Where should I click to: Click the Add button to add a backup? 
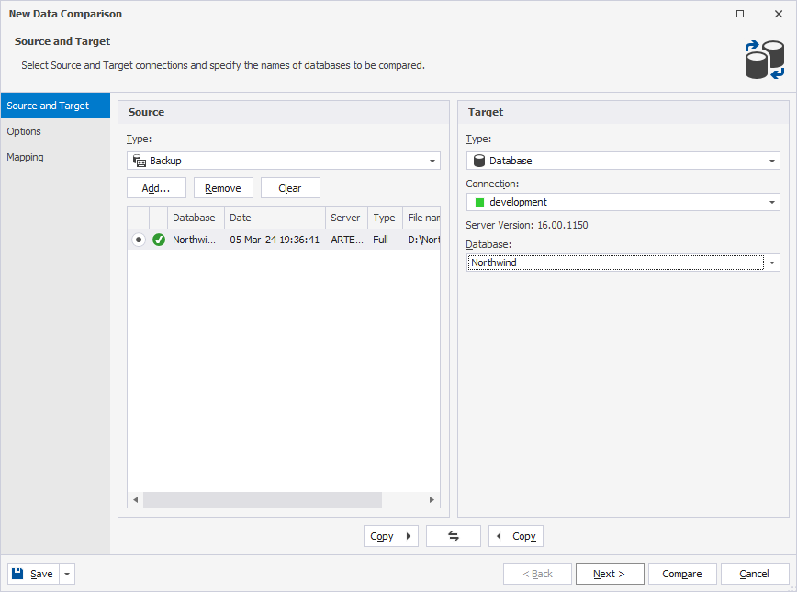click(x=156, y=187)
